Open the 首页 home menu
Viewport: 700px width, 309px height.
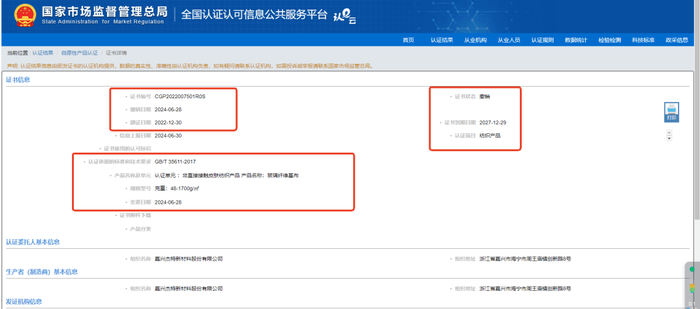408,40
